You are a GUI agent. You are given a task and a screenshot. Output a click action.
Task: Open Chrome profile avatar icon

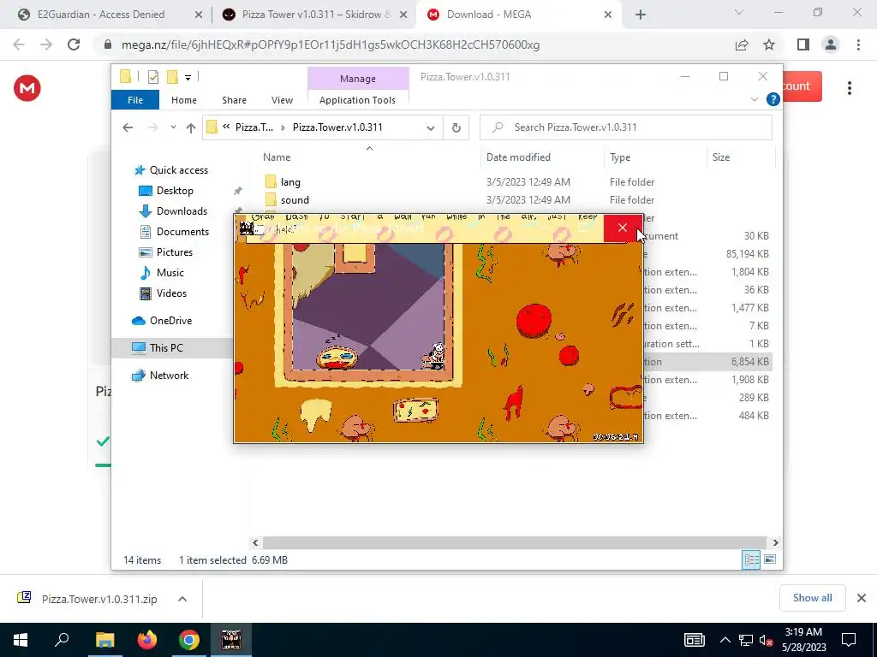pos(831,44)
